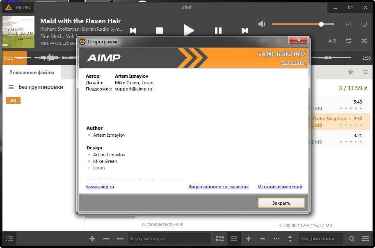
Task: Switch to Локальные файлы tab
Action: click(32, 72)
